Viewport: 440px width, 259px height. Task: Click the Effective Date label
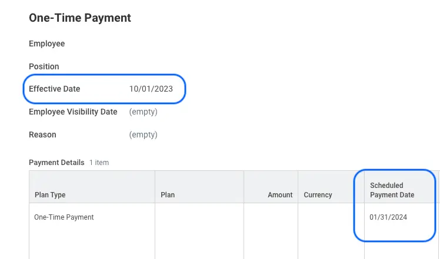[55, 89]
